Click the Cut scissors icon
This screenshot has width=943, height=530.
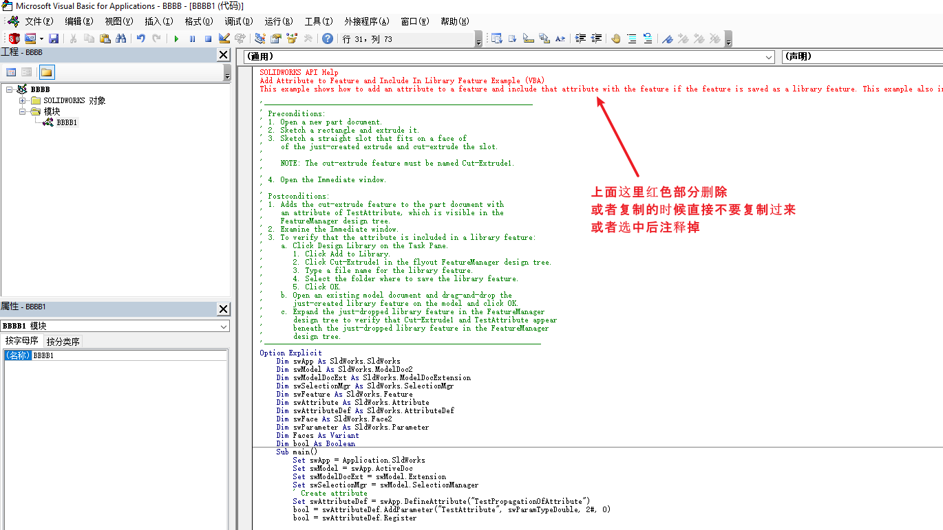click(x=74, y=38)
